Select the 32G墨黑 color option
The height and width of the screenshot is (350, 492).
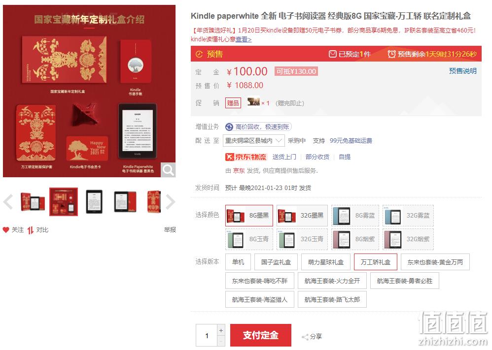[302, 216]
